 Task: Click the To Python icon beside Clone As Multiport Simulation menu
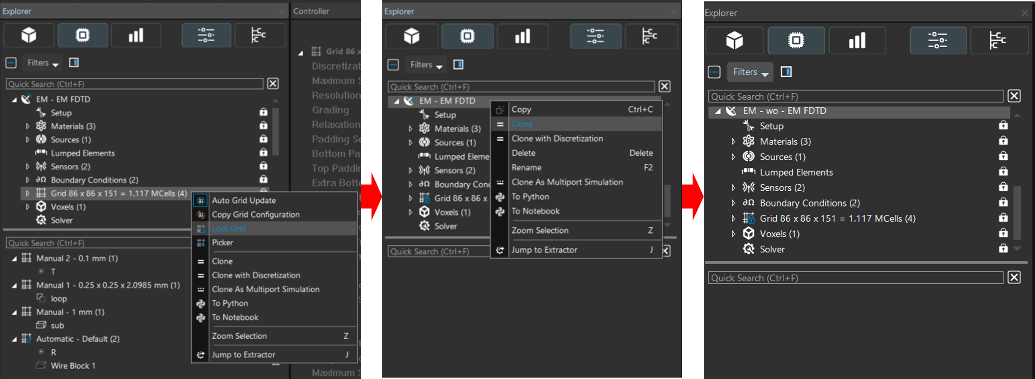coord(500,197)
